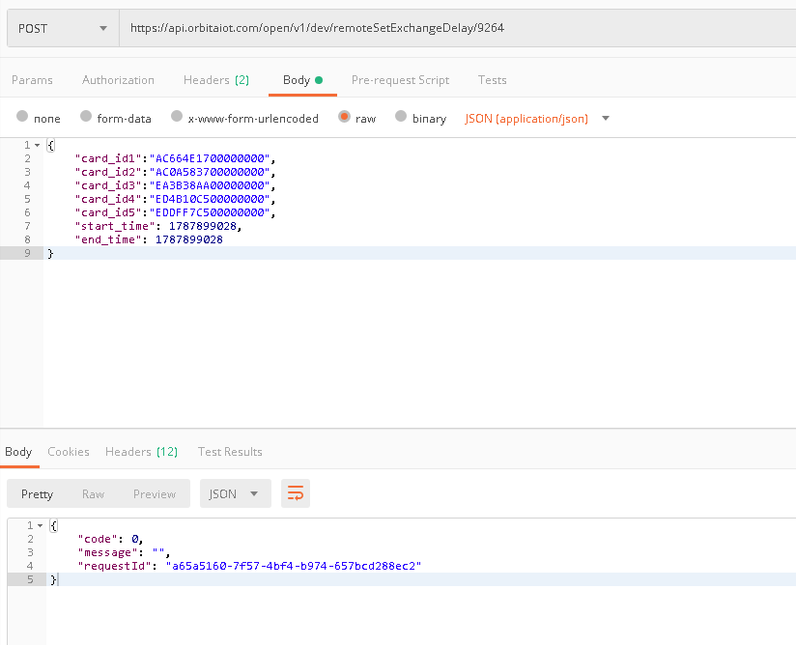Screen dimensions: 796x645
Task: Select the none body type radio
Action: click(x=22, y=116)
